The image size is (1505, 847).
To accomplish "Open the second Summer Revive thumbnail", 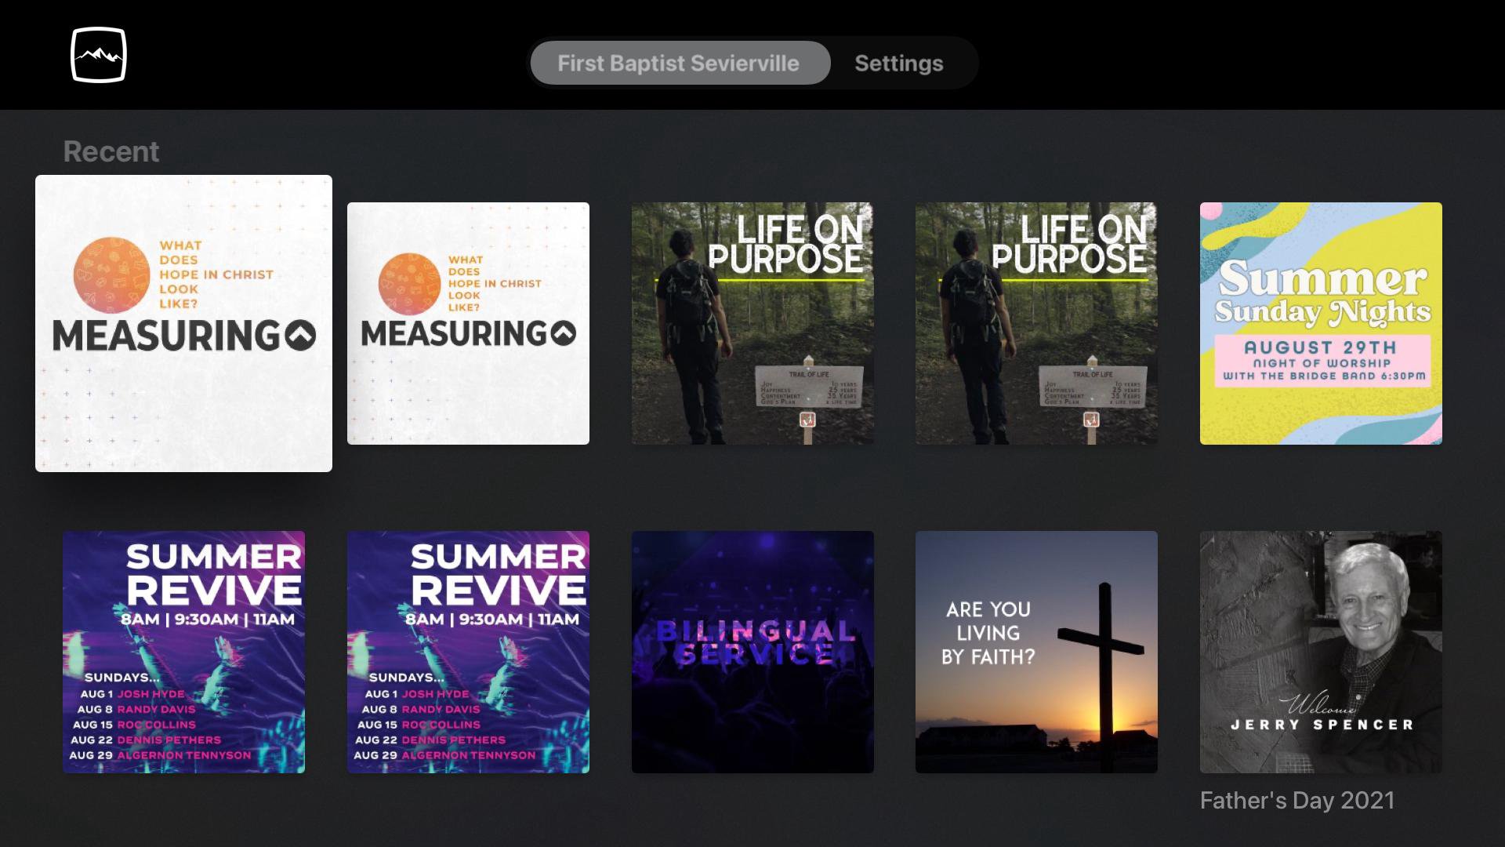I will pos(468,652).
